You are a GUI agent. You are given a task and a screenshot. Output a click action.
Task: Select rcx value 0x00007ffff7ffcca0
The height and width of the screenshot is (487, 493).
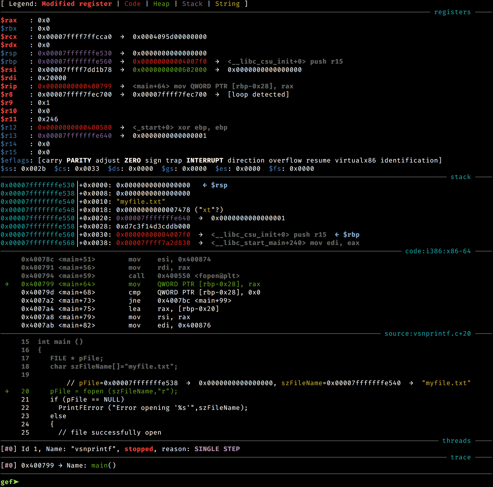click(x=75, y=37)
